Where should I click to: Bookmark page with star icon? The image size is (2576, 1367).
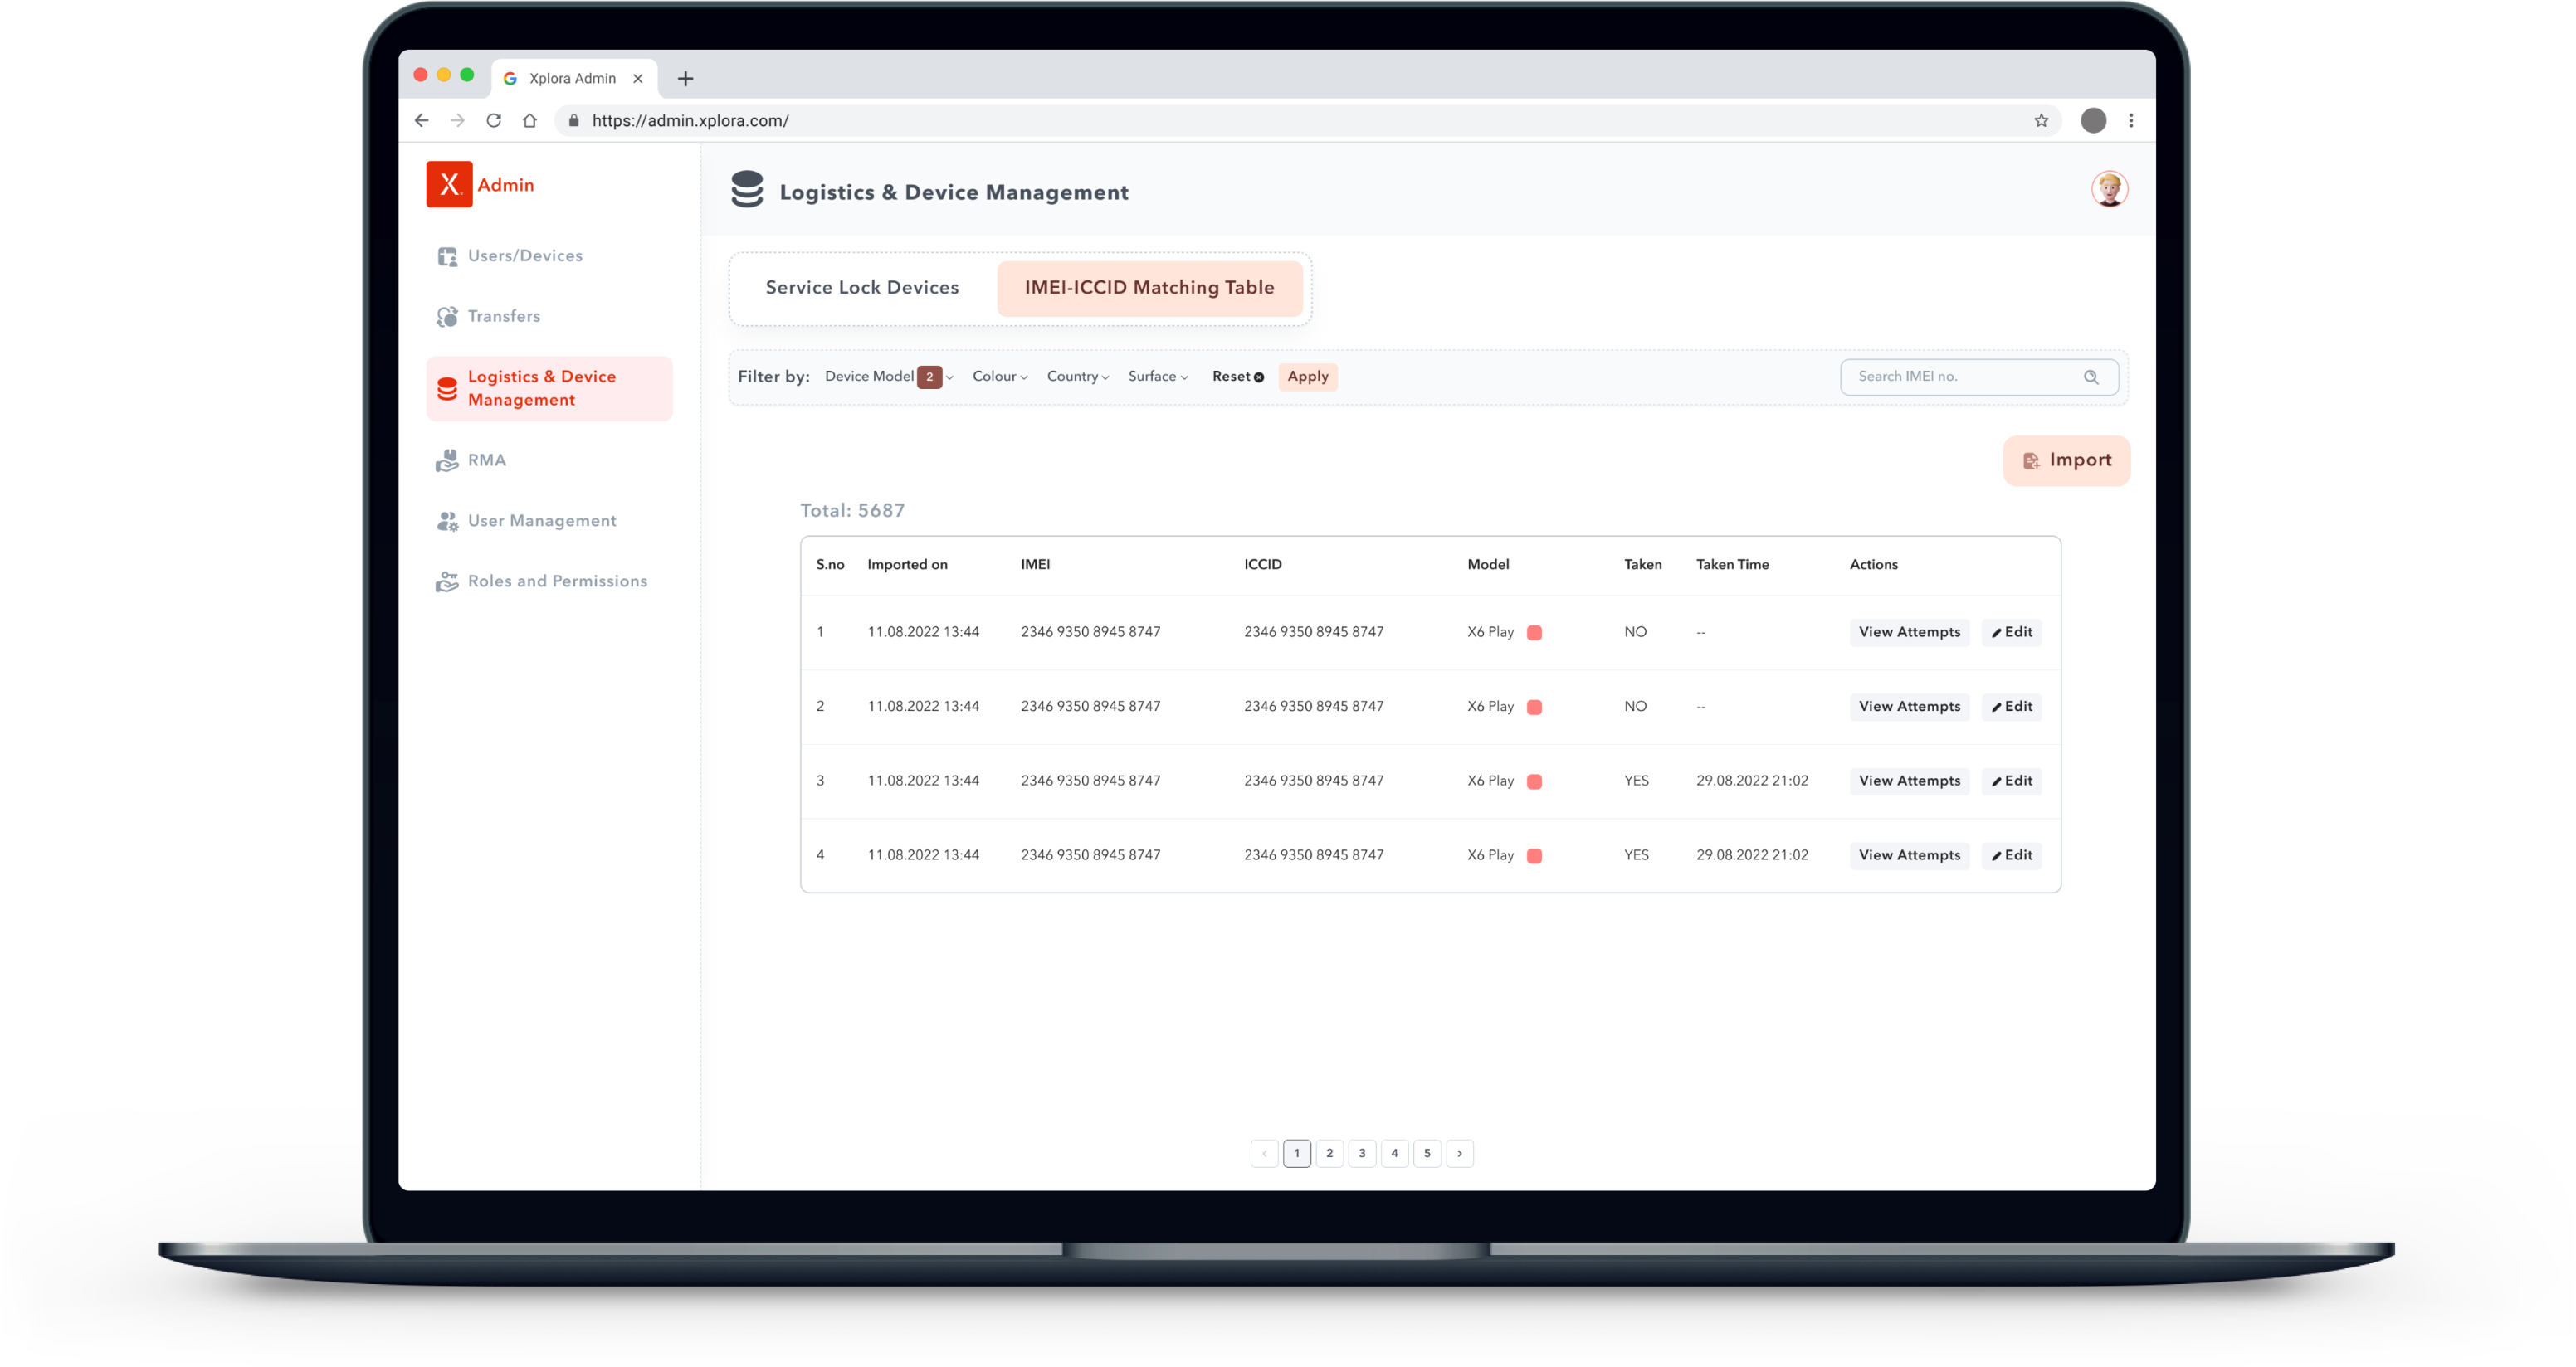point(2041,121)
